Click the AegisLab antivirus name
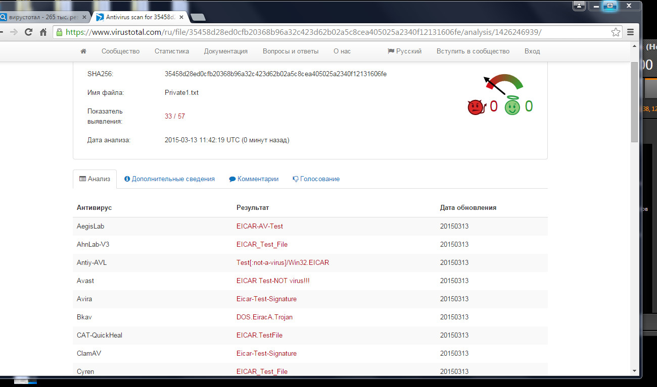 [90, 226]
